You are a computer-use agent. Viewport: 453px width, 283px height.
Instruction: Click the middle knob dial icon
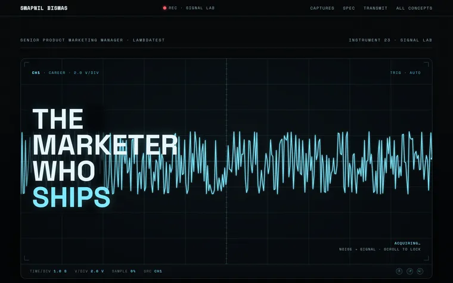pyautogui.click(x=409, y=271)
